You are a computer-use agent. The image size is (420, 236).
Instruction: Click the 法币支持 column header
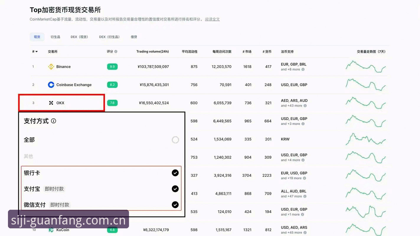click(x=287, y=52)
